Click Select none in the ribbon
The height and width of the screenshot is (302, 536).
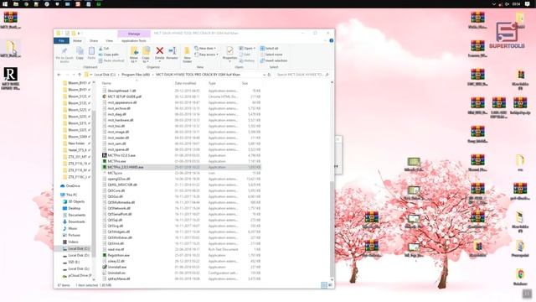(x=271, y=55)
